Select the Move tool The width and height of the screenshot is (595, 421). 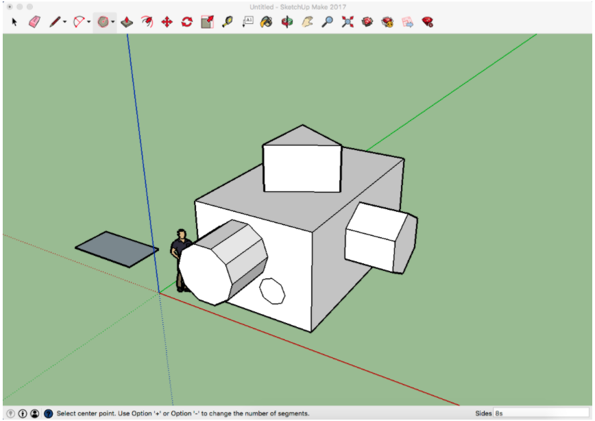(167, 22)
